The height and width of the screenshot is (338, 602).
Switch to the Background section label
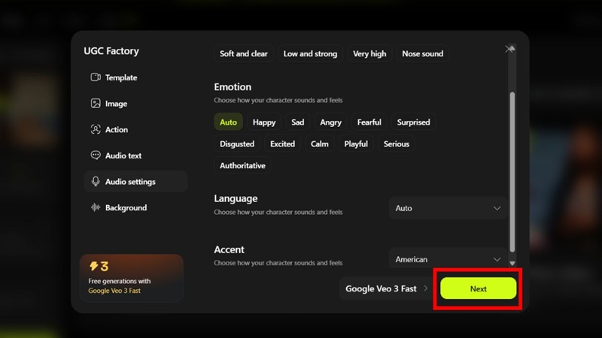point(126,207)
